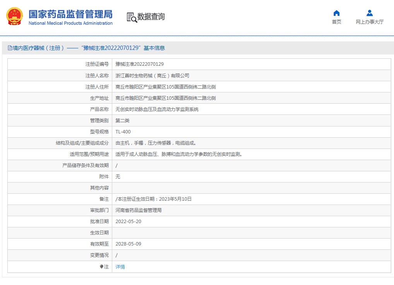Image resolution: width=394 pixels, height=285 pixels.
Task: Click the registrant name 浙江善时生物药械 cell
Action: (x=152, y=75)
